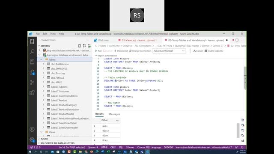Select the 02-Temp Tables and Variables.sql tab

(x=196, y=40)
